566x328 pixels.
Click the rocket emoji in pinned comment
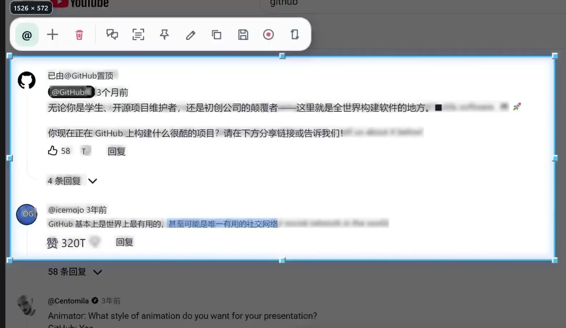click(x=517, y=107)
